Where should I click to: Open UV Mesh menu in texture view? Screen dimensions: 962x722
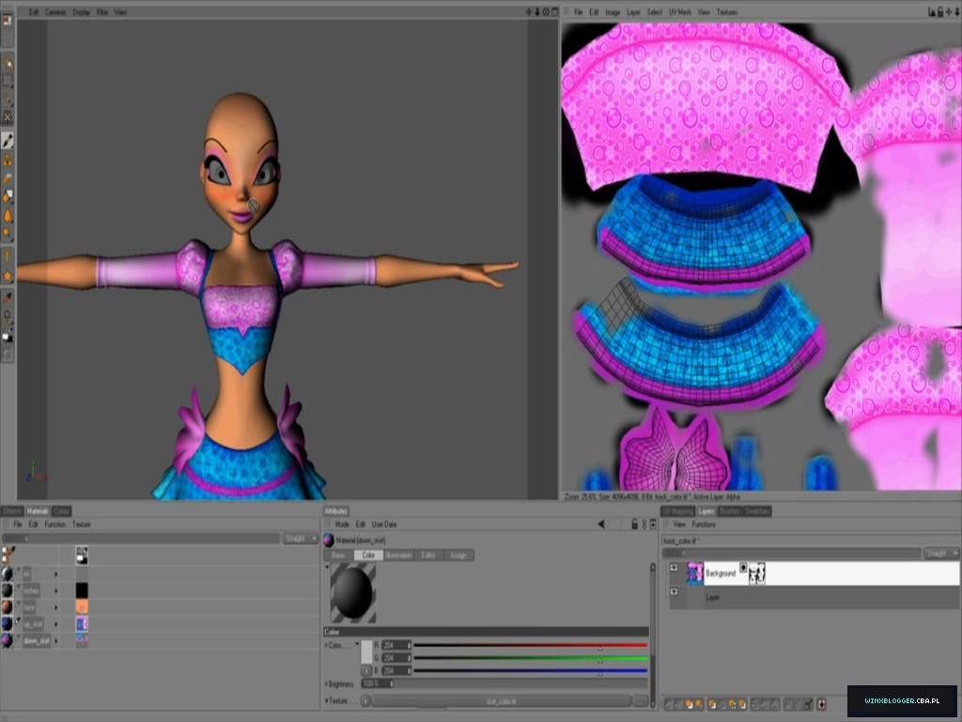pyautogui.click(x=680, y=11)
